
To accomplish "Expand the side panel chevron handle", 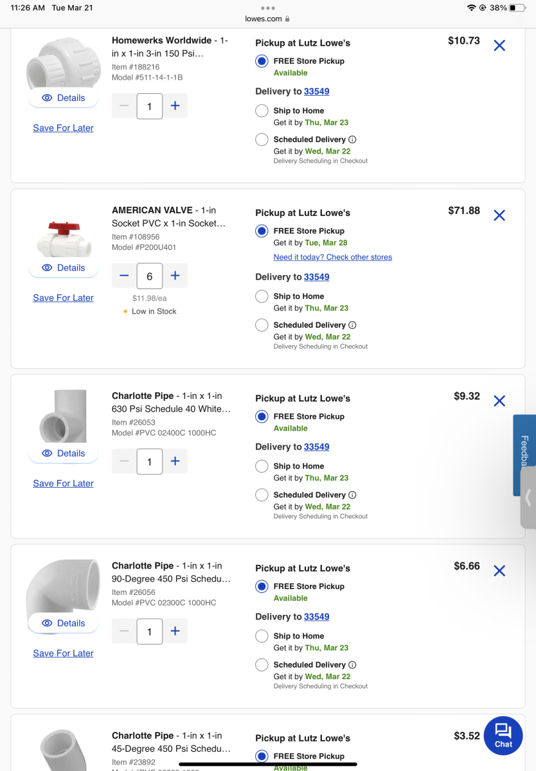I will pyautogui.click(x=528, y=498).
